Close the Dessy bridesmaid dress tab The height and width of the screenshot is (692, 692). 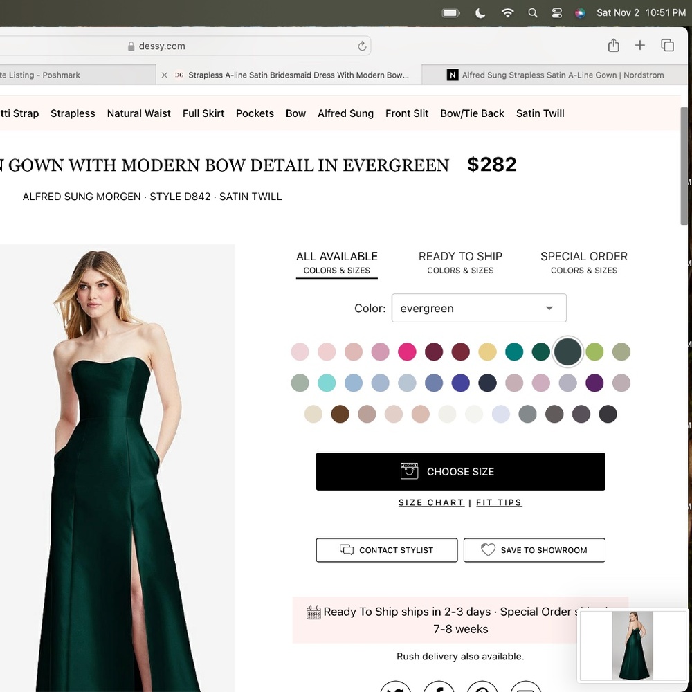tap(164, 75)
